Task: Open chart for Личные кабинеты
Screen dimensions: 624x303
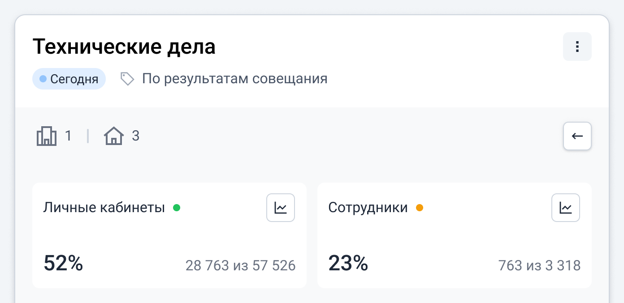Action: tap(281, 208)
